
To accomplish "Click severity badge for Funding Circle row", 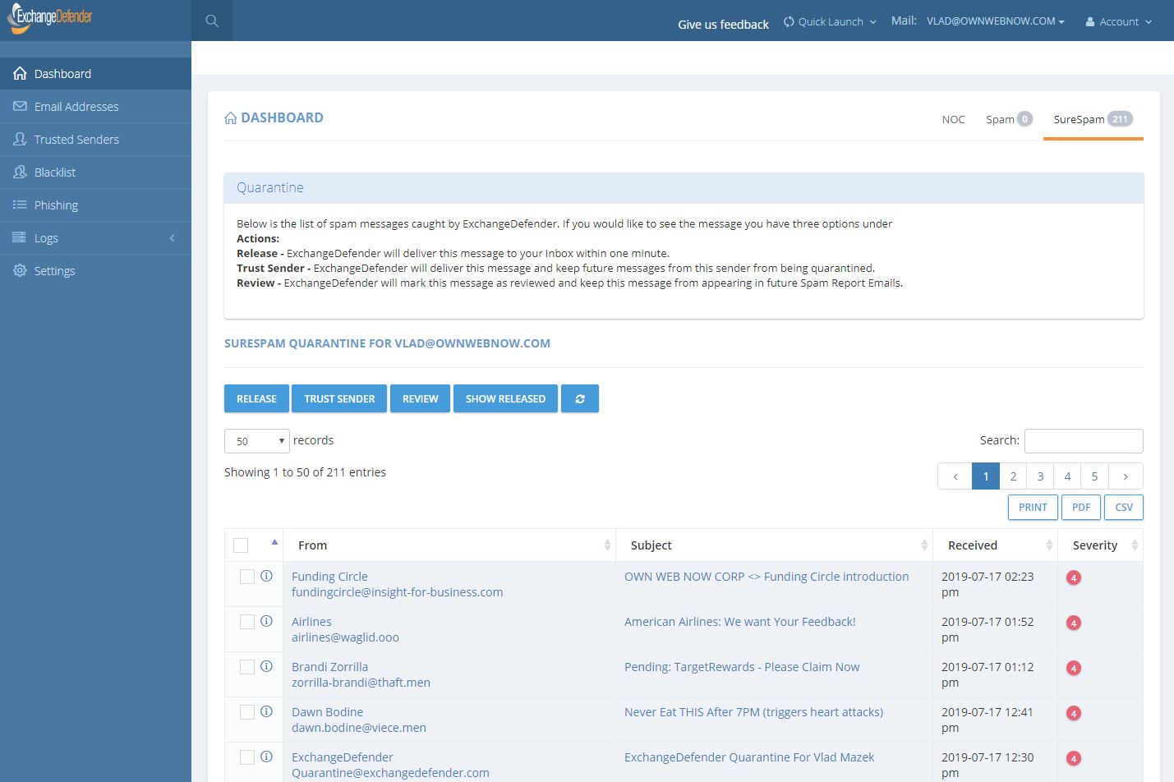I will click(x=1073, y=577).
